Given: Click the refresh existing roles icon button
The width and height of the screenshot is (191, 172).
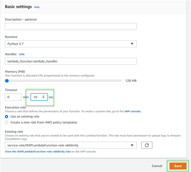Looking at the screenshot, I should click(147, 145).
